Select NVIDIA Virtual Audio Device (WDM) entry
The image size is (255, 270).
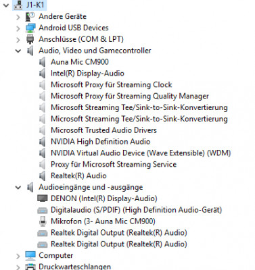tap(141, 153)
